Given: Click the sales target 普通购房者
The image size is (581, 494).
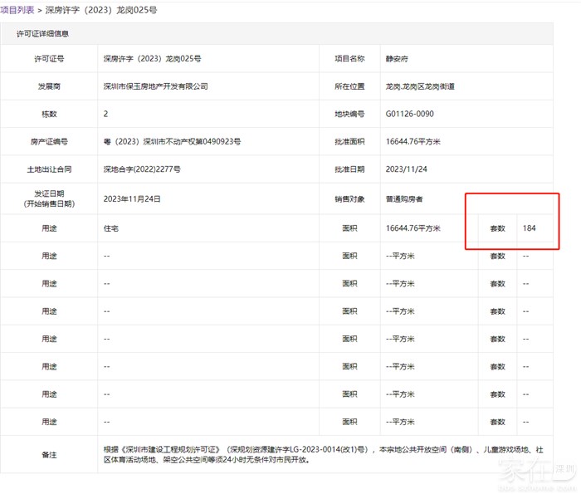Looking at the screenshot, I should 404,199.
